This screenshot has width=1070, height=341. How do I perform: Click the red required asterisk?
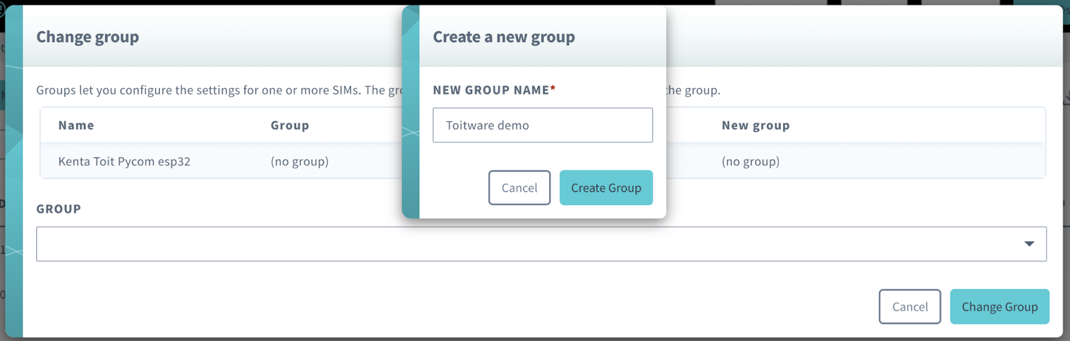tap(553, 89)
